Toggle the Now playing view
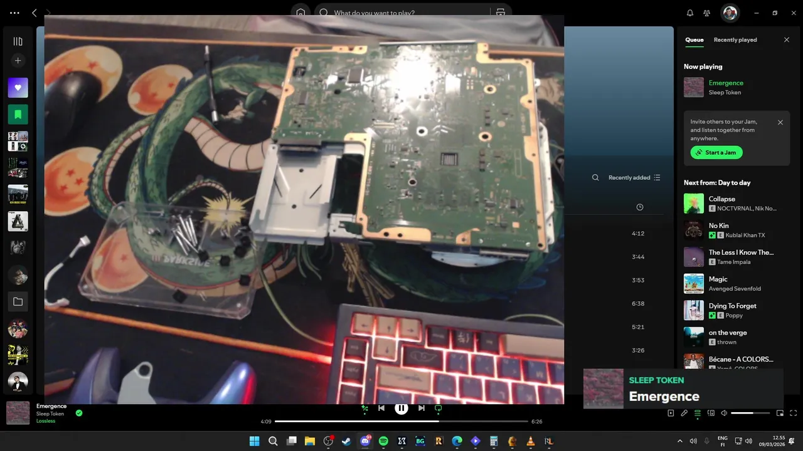Screen dimensions: 803x451 point(671,413)
